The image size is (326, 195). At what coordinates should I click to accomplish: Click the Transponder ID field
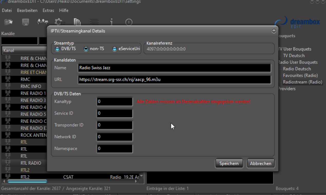115,125
